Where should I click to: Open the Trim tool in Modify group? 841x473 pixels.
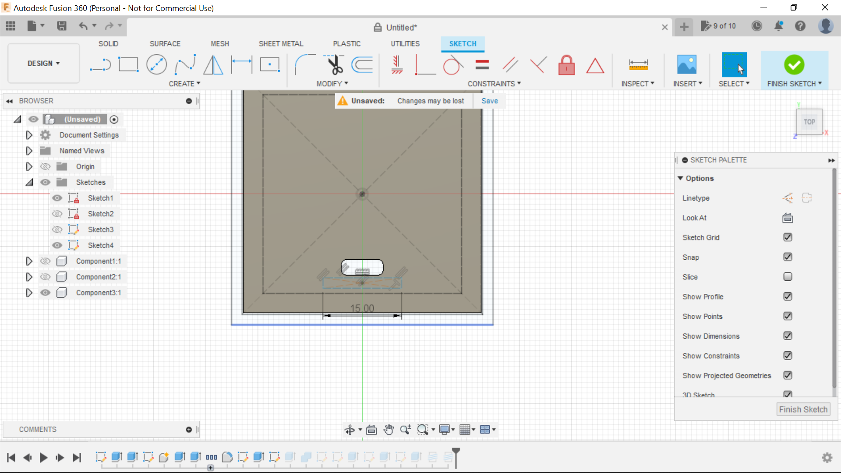334,64
